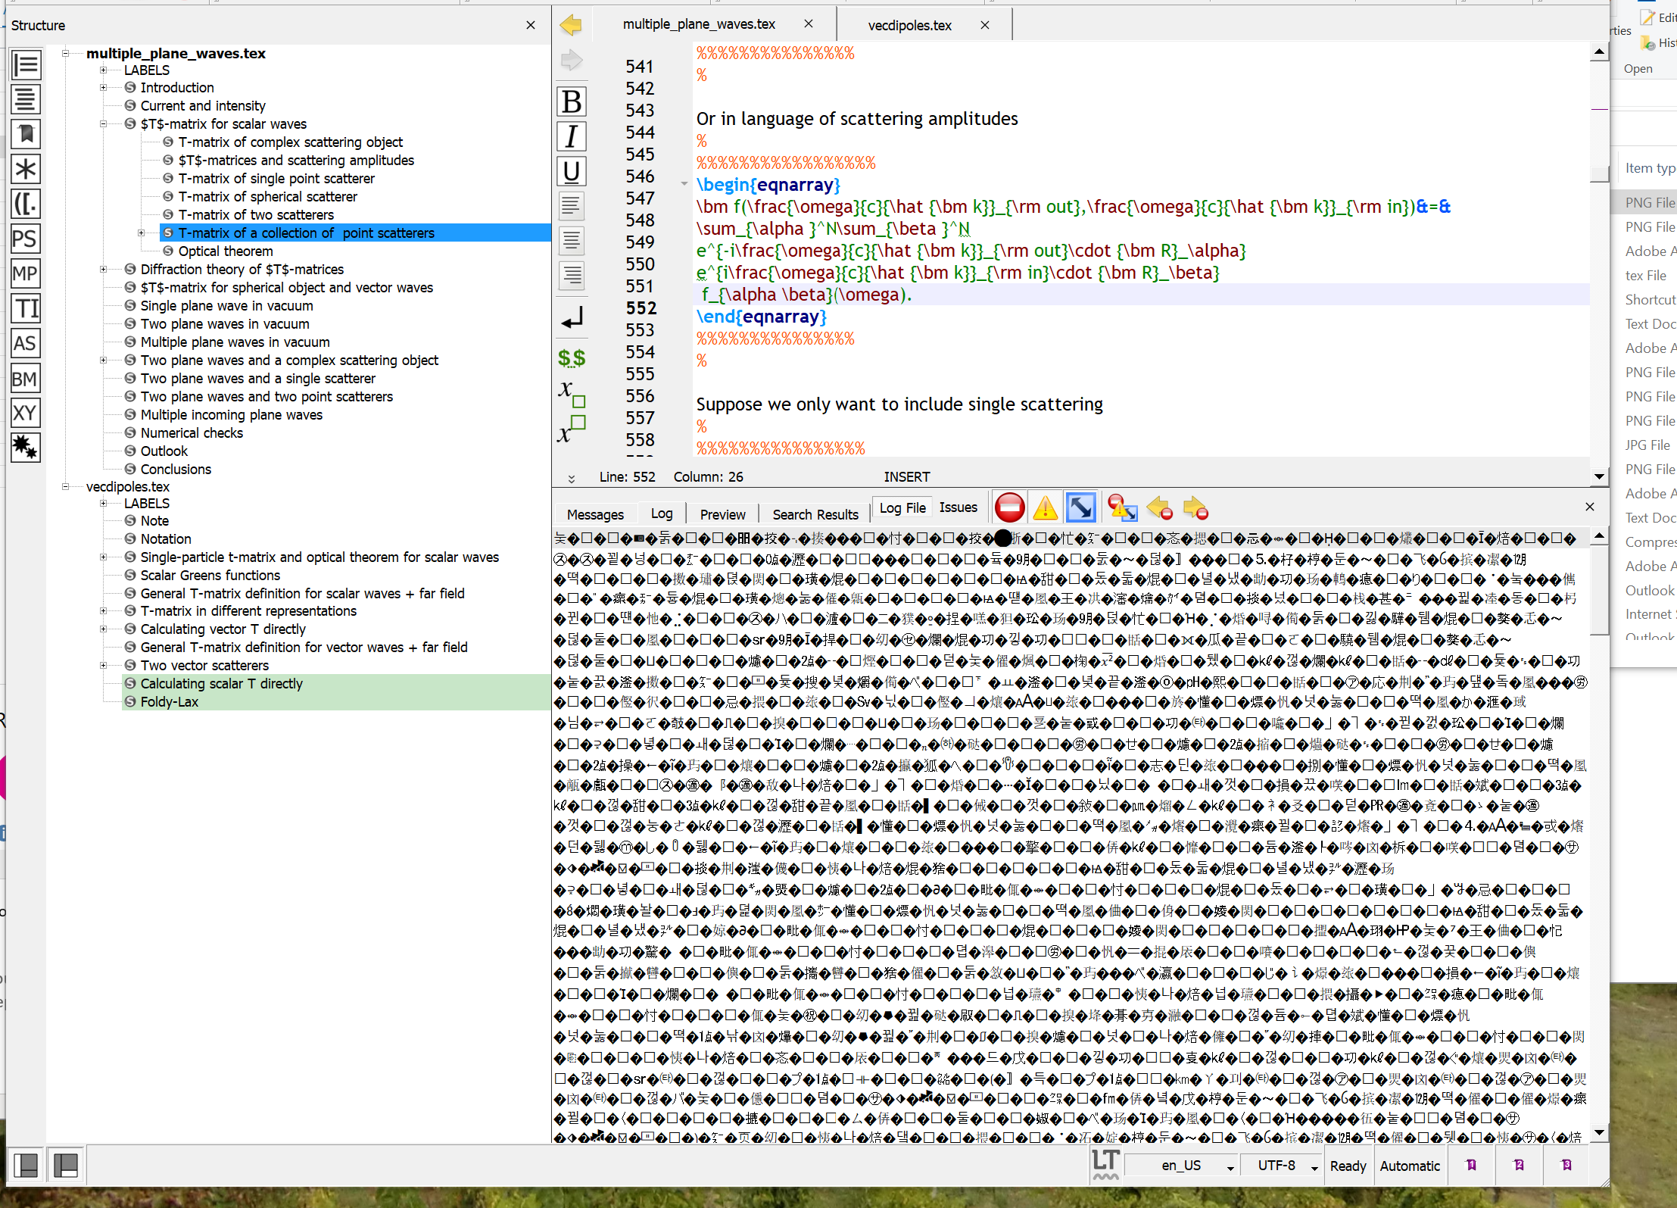Open the Asymptote commands sidebar panel
The image size is (1677, 1208).
click(26, 343)
